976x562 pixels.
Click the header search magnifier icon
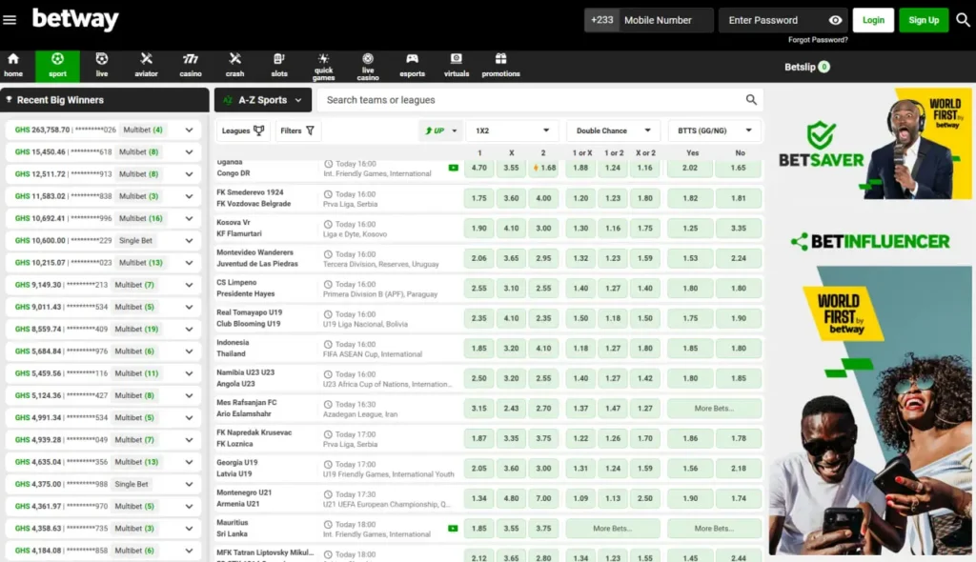pos(963,20)
